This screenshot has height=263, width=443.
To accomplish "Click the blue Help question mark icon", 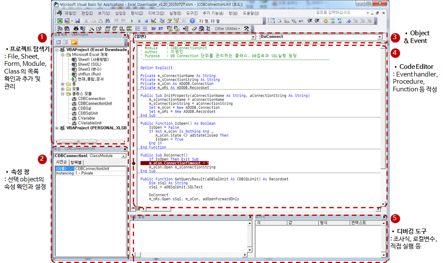I will pyautogui.click(x=192, y=21).
